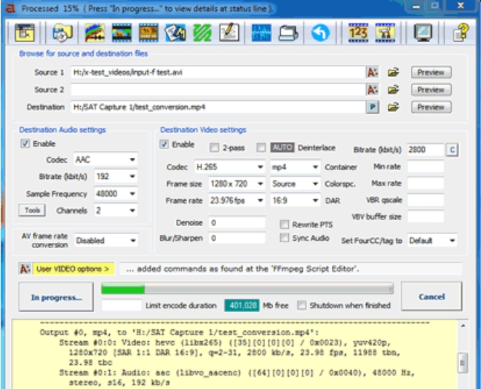
Task: Click the green diagonal stripes toolbar icon
Action: tap(202, 33)
